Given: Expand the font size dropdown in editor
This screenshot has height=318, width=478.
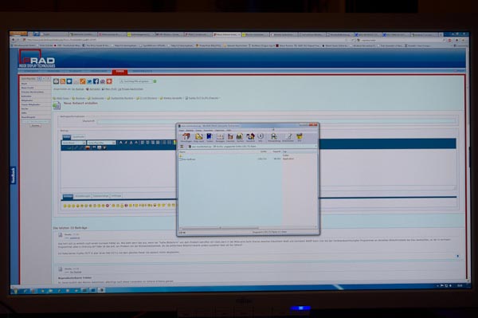Looking at the screenshot, I should [x=101, y=143].
